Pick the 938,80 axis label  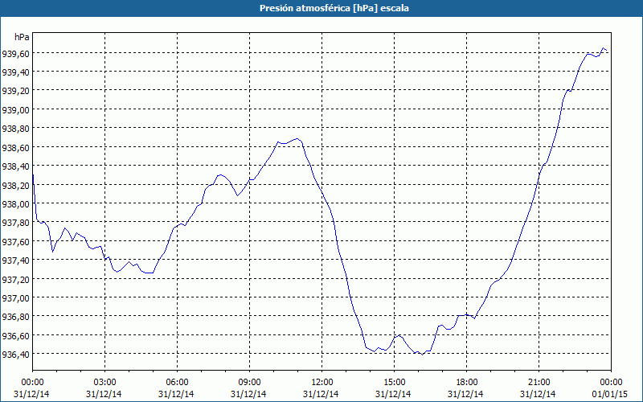tap(15, 129)
